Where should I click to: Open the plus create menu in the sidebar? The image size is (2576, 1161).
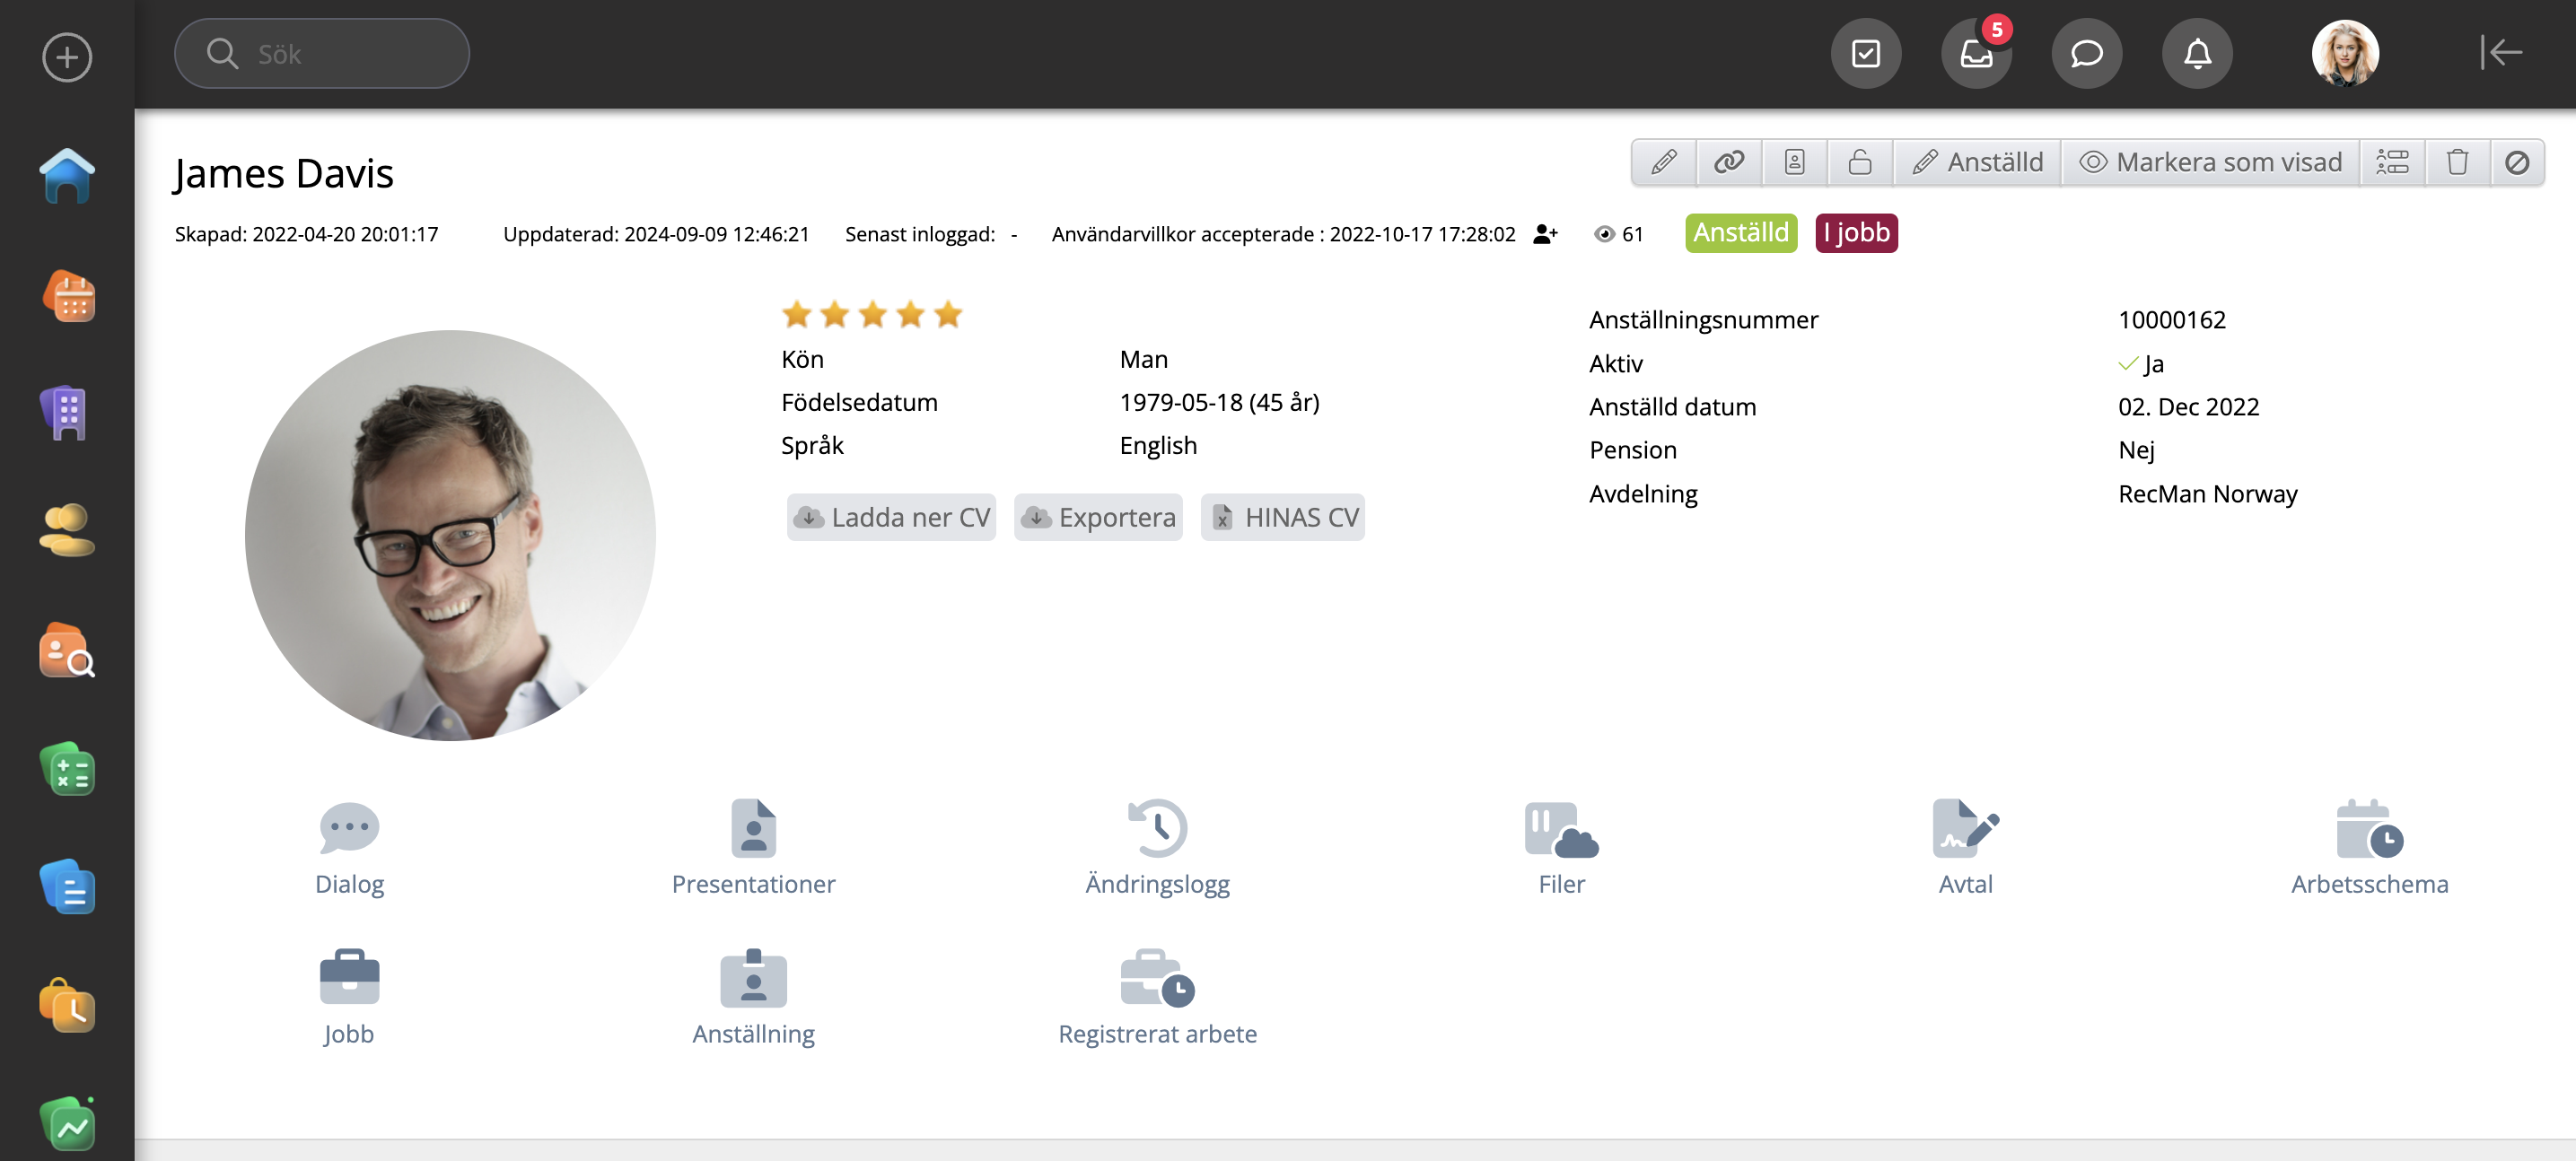pyautogui.click(x=67, y=57)
